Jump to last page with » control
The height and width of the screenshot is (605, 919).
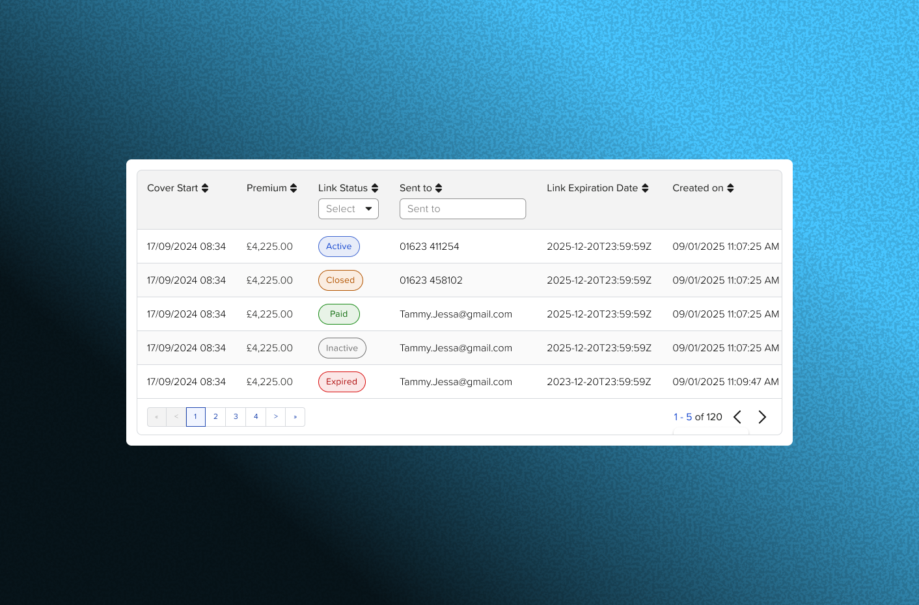point(295,416)
